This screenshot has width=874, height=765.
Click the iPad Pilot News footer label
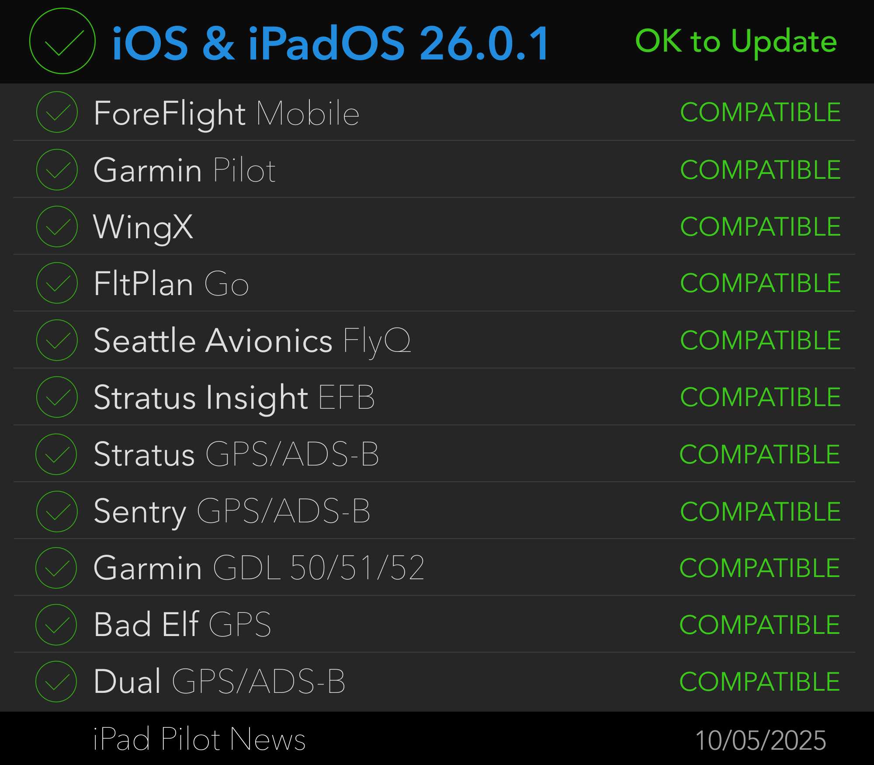coord(199,740)
